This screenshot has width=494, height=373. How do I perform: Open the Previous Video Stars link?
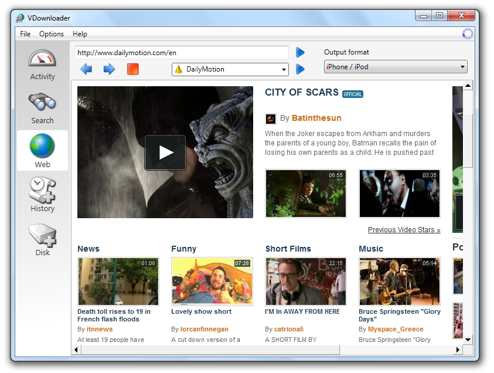[x=404, y=229]
